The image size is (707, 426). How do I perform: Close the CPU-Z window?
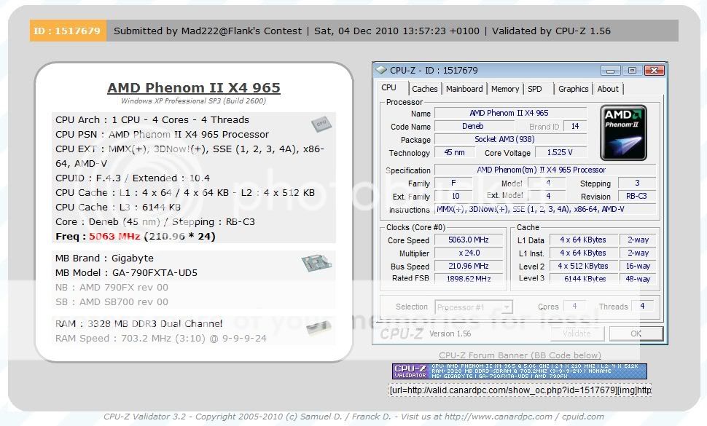point(655,70)
